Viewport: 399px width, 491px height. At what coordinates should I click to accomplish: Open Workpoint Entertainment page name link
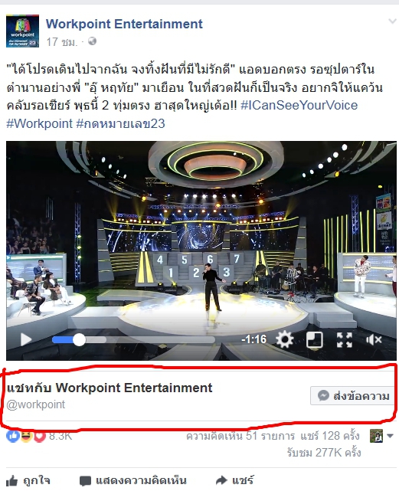[124, 24]
